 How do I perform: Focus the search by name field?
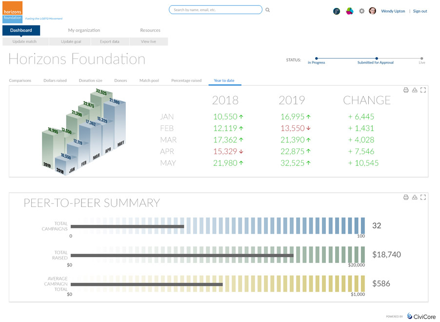click(x=215, y=10)
